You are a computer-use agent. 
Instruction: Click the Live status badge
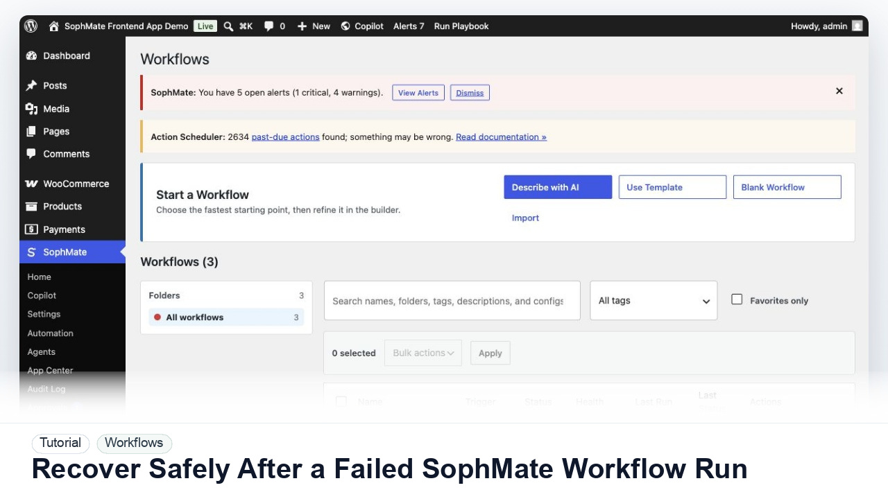point(205,26)
